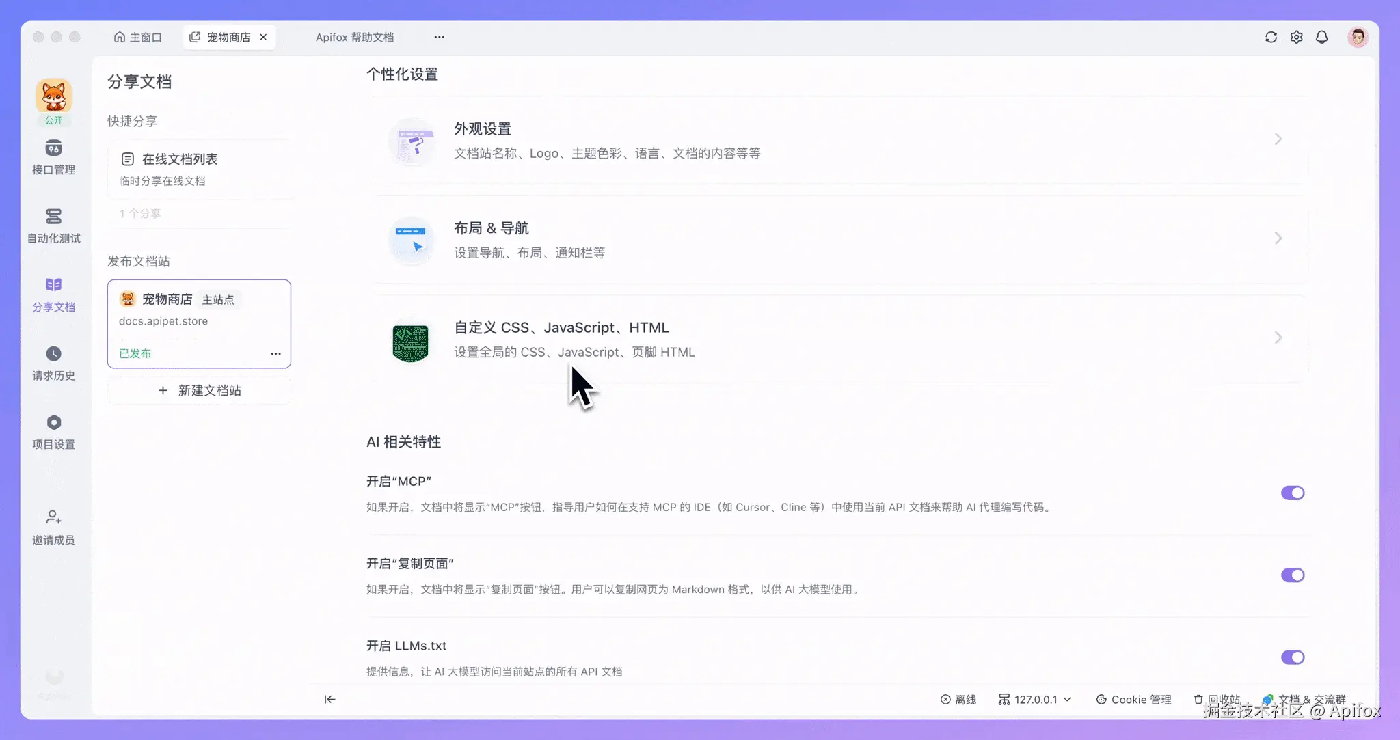Open 回收站 in status bar
This screenshot has width=1400, height=740.
(x=1217, y=700)
